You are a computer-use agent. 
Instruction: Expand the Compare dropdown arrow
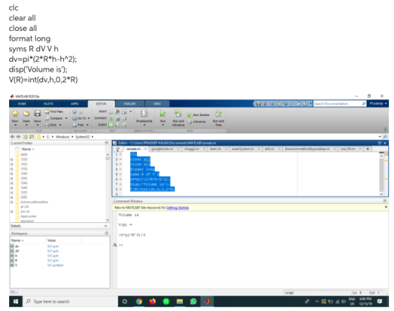tap(66, 118)
